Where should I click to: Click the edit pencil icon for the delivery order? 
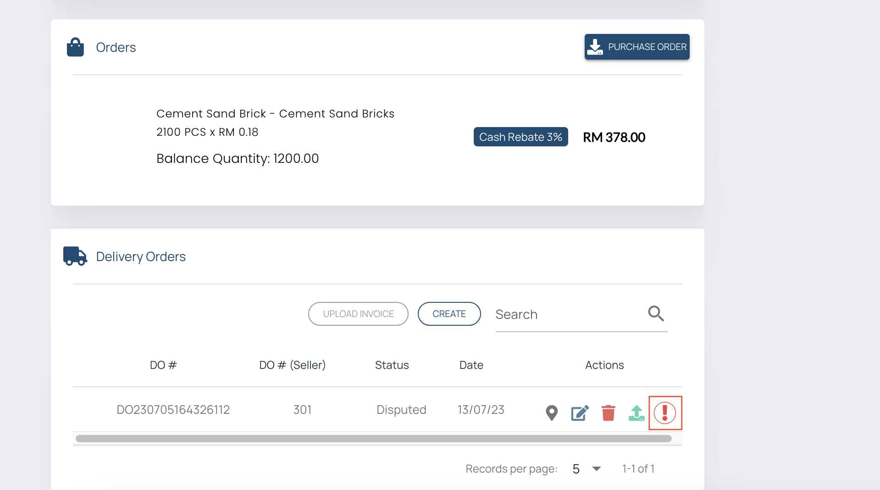(x=580, y=413)
